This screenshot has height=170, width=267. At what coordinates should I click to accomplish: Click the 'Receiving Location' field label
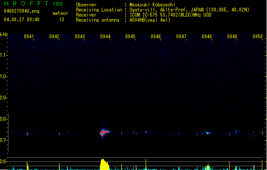point(99,10)
